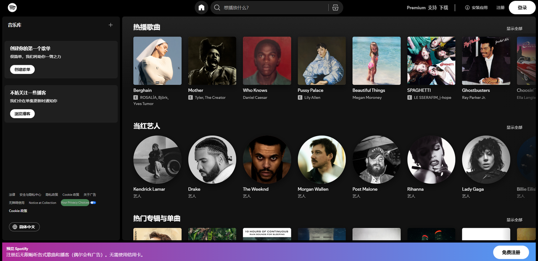Image resolution: width=538 pixels, height=261 pixels.
Task: Click the 预览 Spotify banner text
Action: [x=17, y=249]
